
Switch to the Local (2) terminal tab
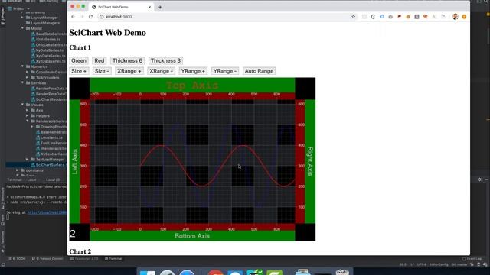click(53, 180)
